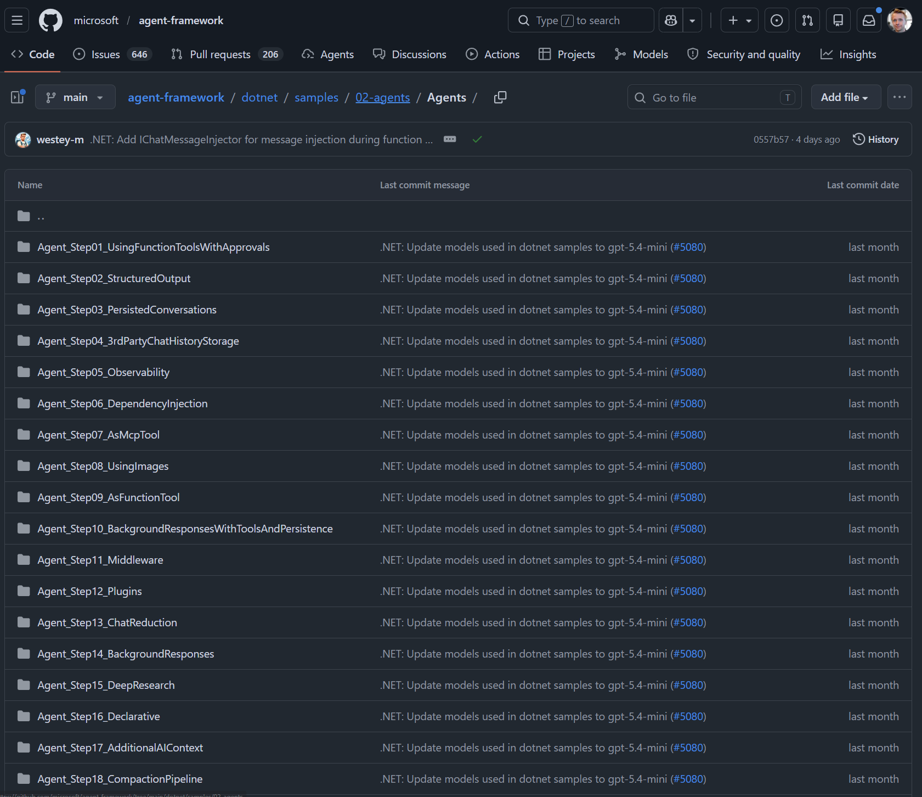This screenshot has width=922, height=797.
Task: Click the westey-m commit avatar
Action: (23, 139)
